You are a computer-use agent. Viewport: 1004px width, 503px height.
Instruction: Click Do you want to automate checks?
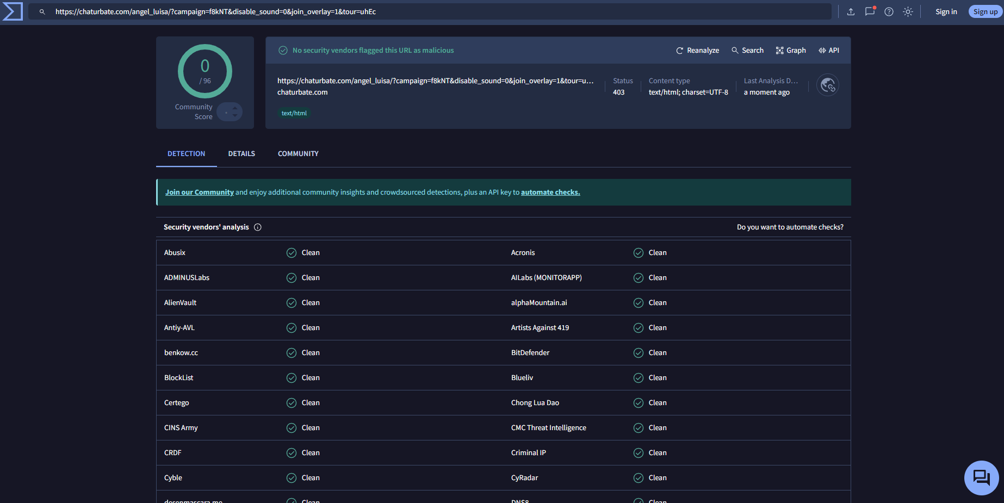click(x=790, y=227)
